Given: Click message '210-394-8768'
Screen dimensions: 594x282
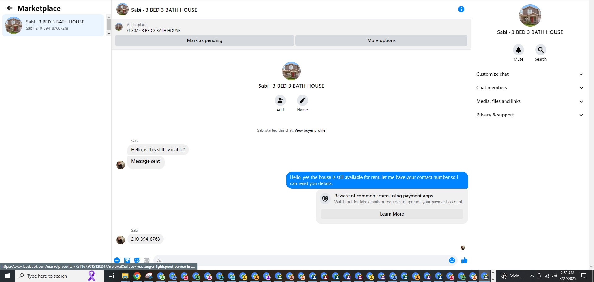Looking at the screenshot, I should point(145,239).
